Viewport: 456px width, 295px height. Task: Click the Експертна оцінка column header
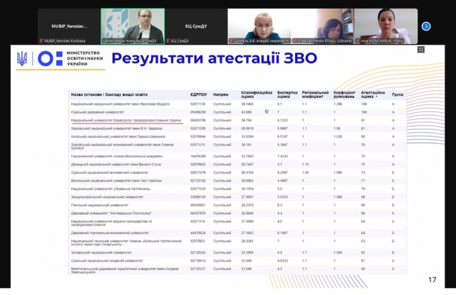coord(287,95)
